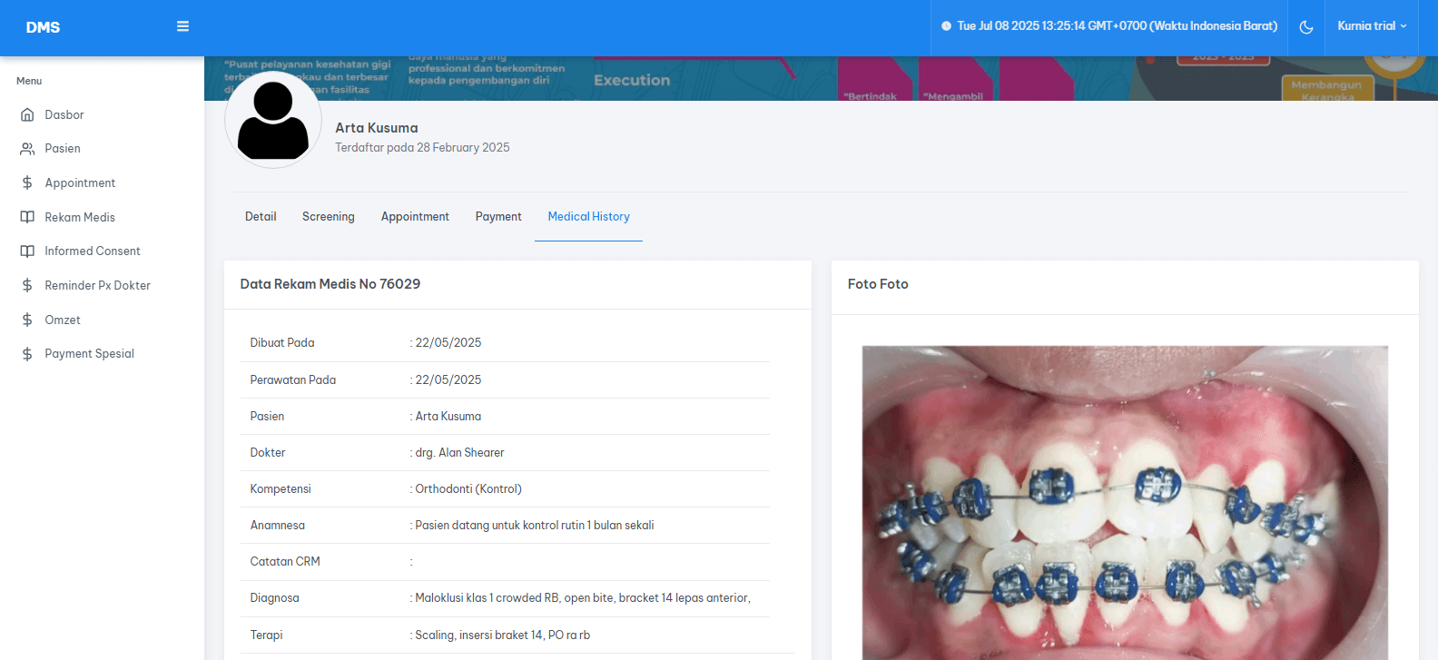
Task: Click the Catatan CRM label
Action: tap(285, 562)
